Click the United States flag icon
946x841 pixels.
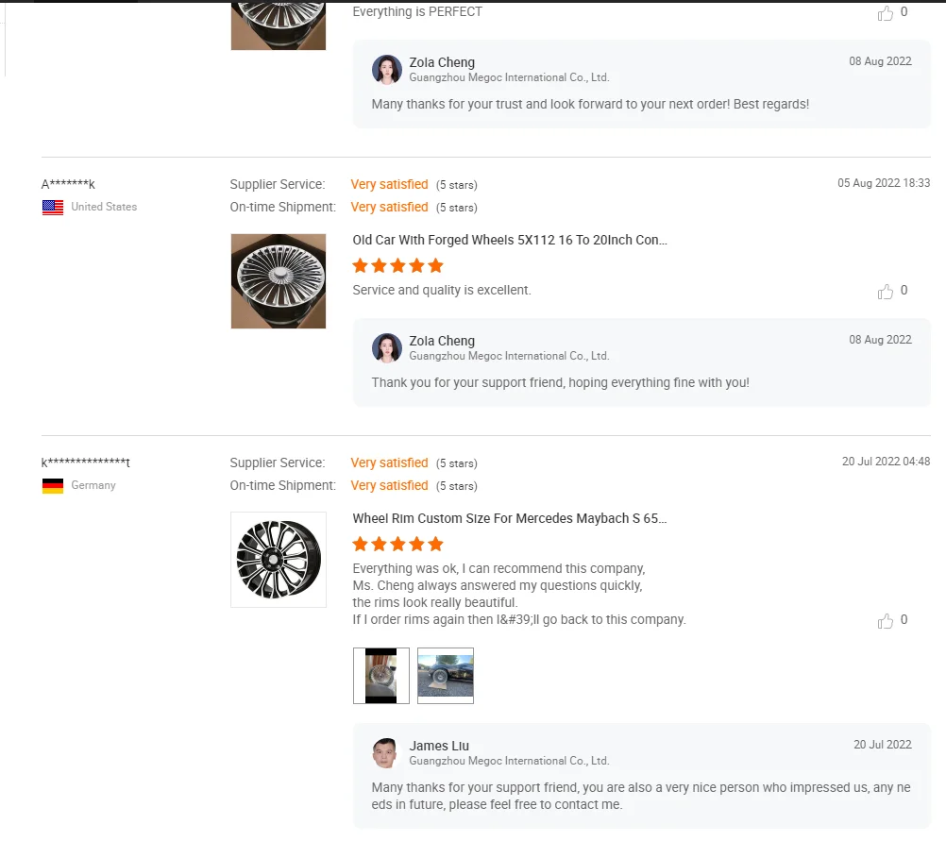coord(53,208)
